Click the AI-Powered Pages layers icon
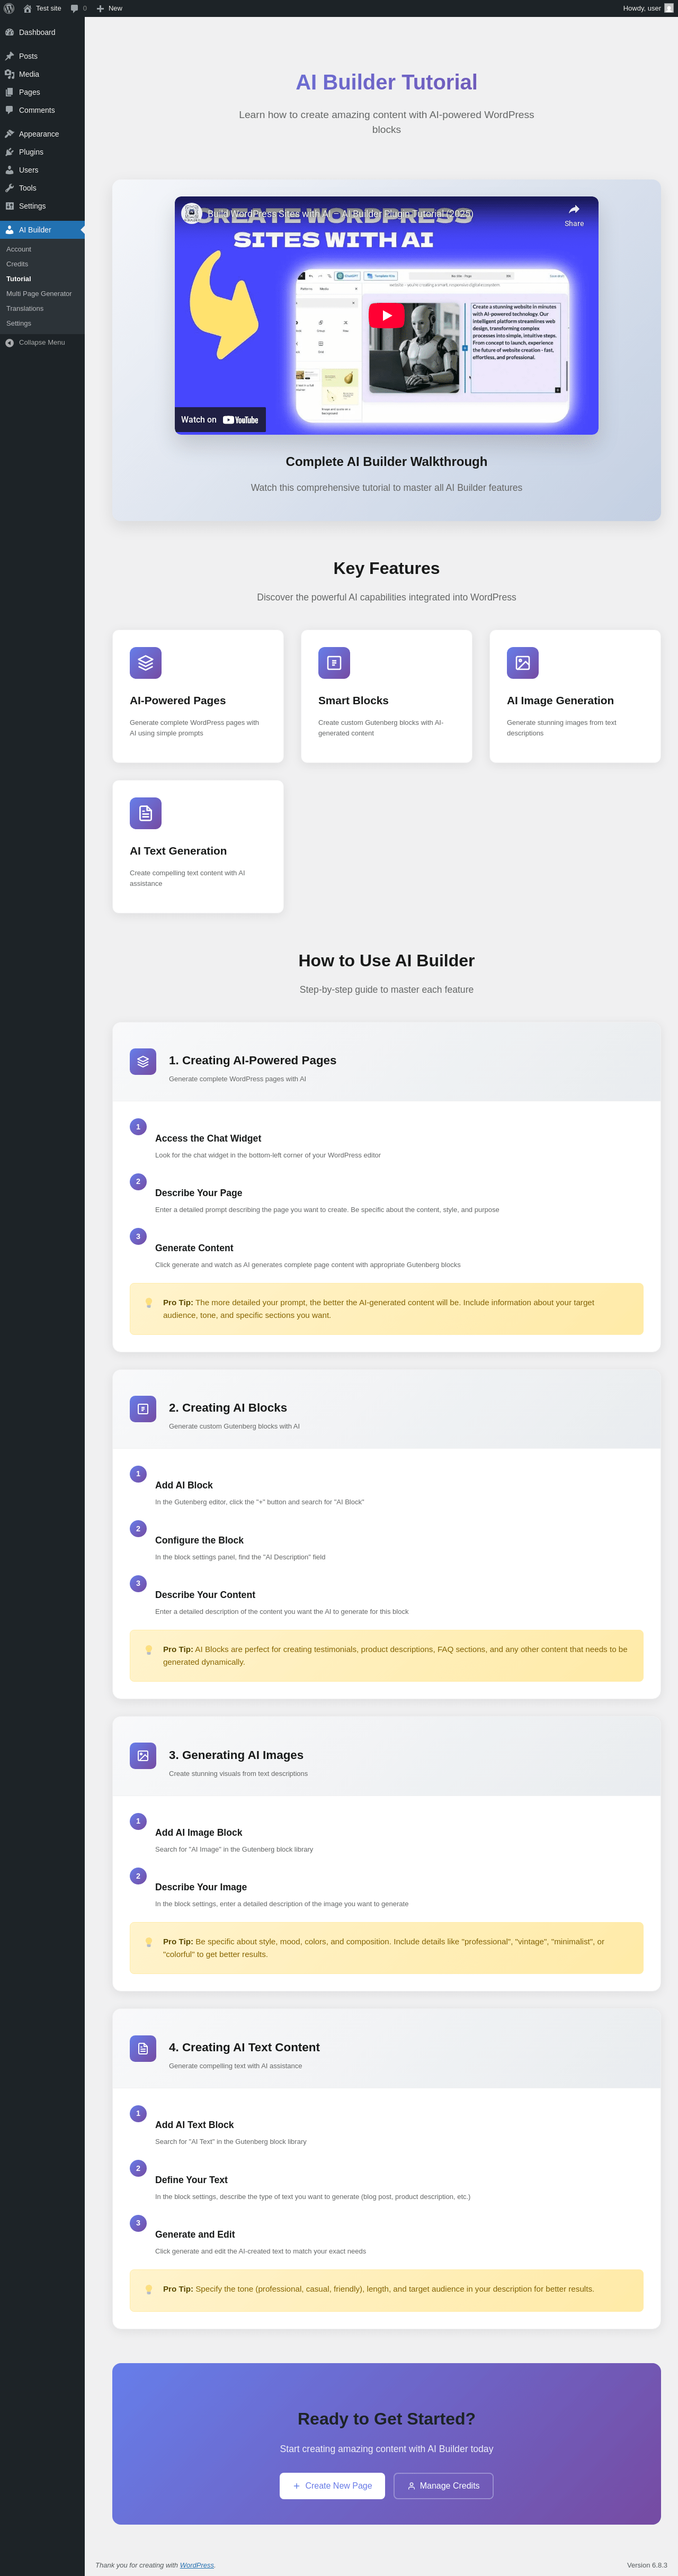This screenshot has height=2576, width=678. click(145, 662)
